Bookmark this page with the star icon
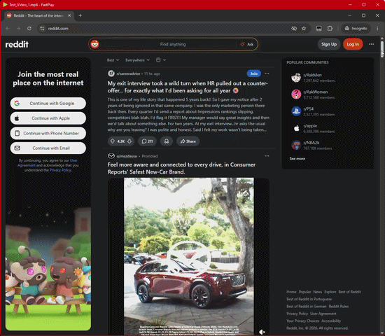 tap(304, 29)
